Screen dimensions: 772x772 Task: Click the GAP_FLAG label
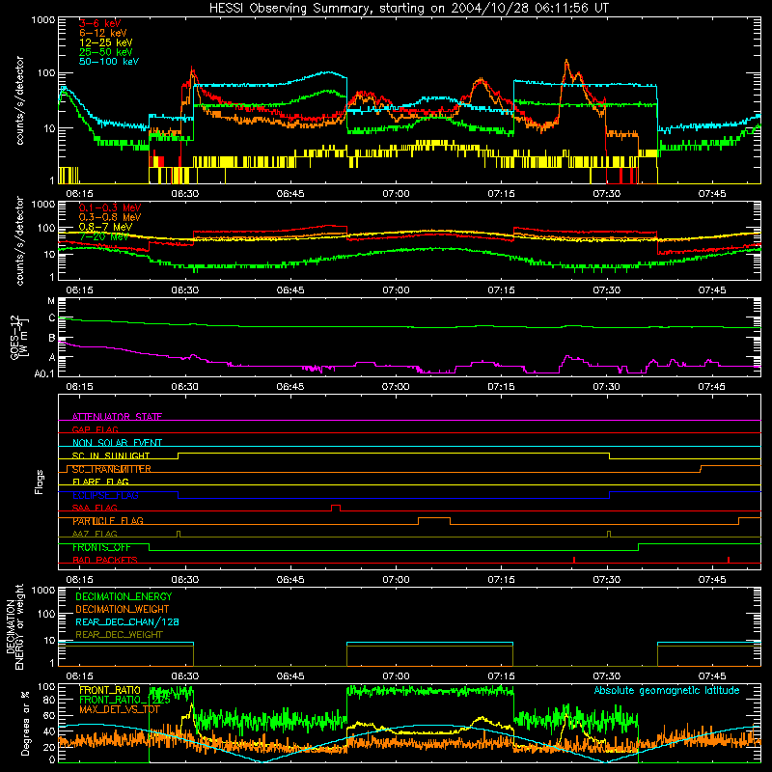pos(95,429)
